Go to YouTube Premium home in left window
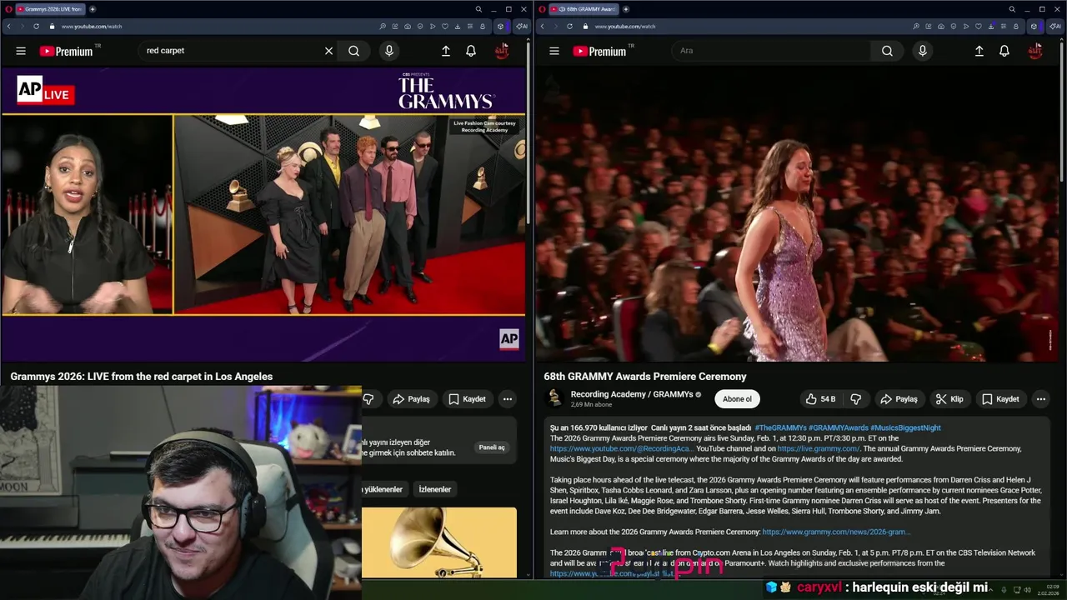This screenshot has width=1067, height=600. point(67,51)
